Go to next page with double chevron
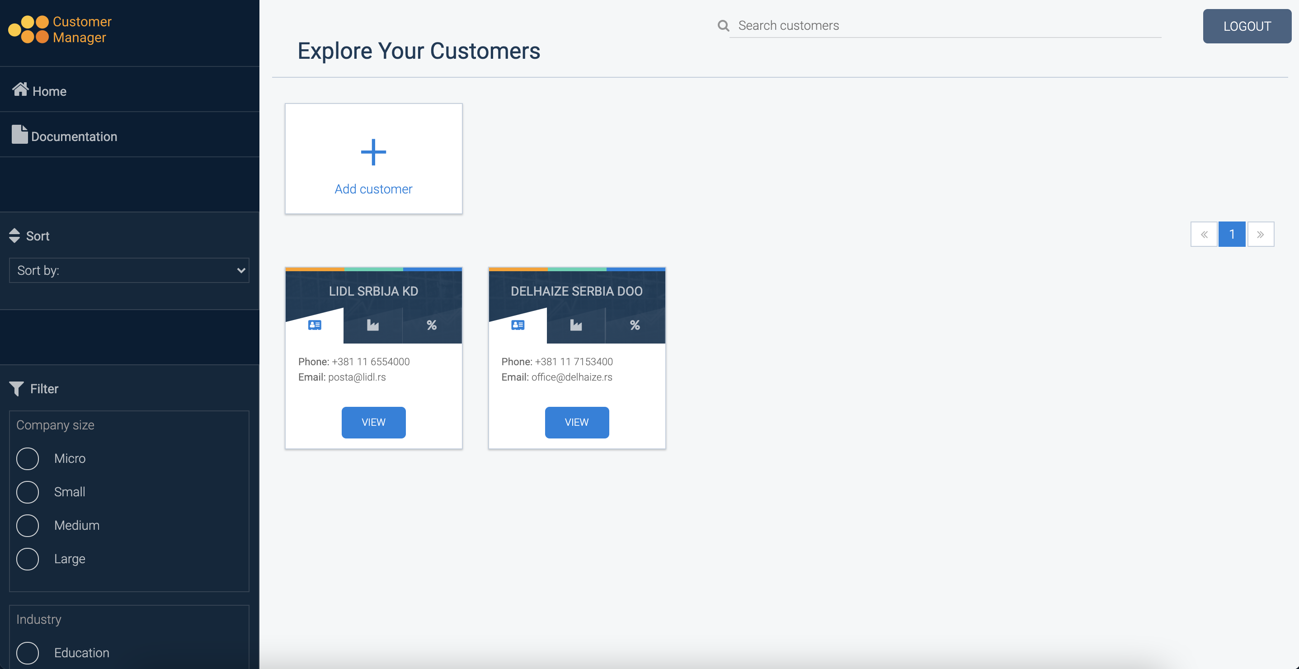Viewport: 1299px width, 669px height. [1260, 234]
